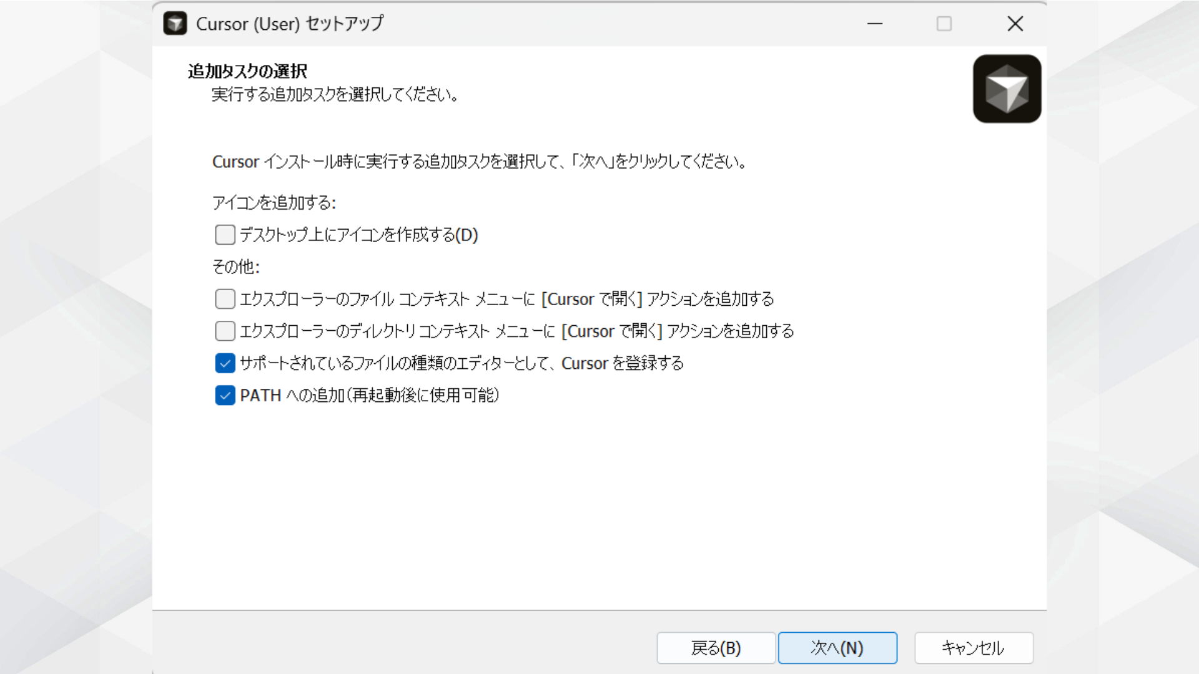Click the 実行する追加タスクを選択してください subtitle
This screenshot has width=1199, height=674.
(x=336, y=95)
